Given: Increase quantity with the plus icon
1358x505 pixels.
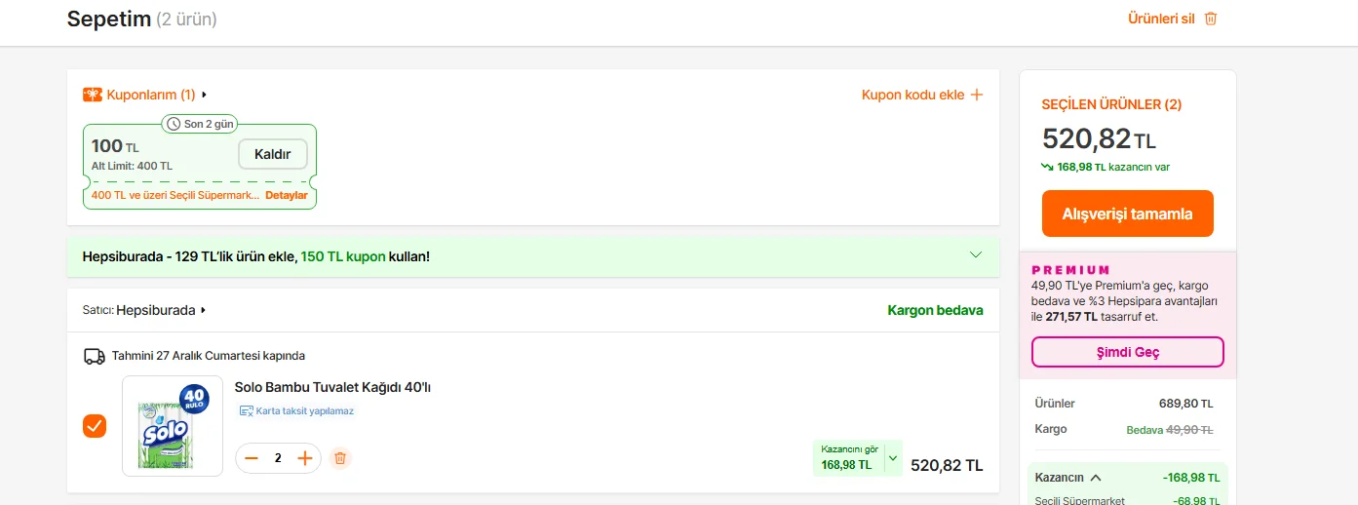Looking at the screenshot, I should pos(305,458).
